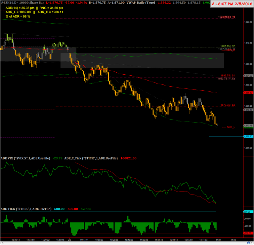Viewport: 254px width, 245px height.
Task: Select the ADE VIX ("$VIX.X") indicator label
Action: click(25, 158)
